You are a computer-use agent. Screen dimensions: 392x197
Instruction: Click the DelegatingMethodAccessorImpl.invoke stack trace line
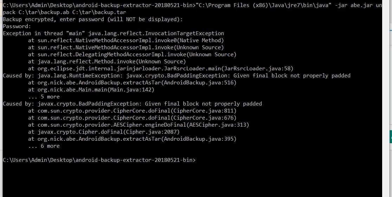[132, 55]
